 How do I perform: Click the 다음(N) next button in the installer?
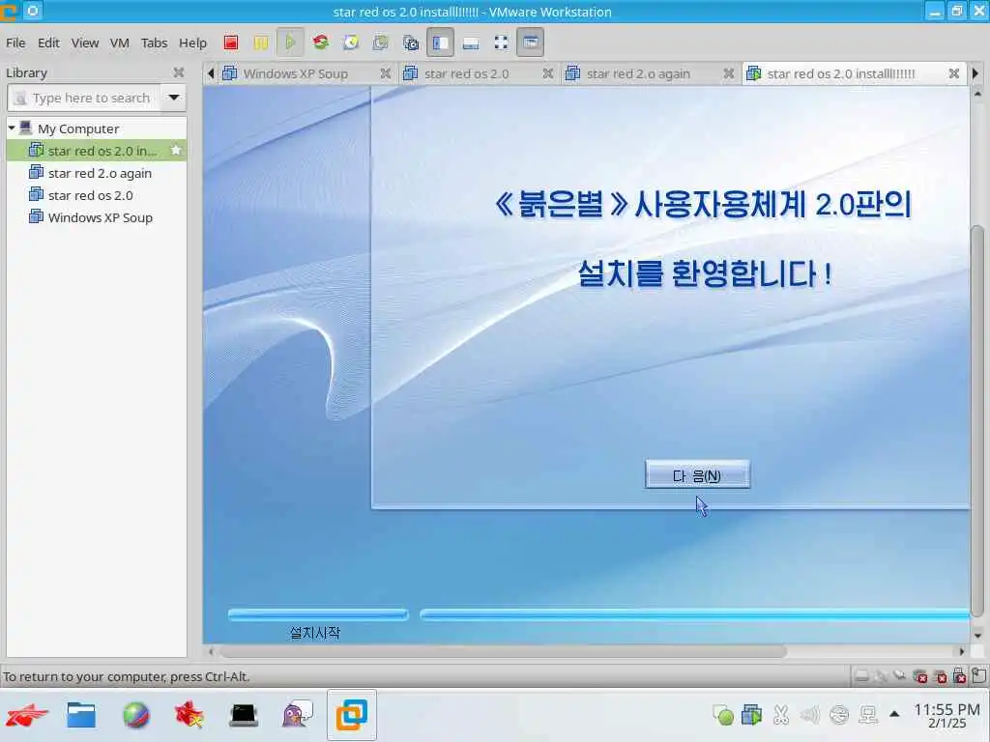point(697,475)
